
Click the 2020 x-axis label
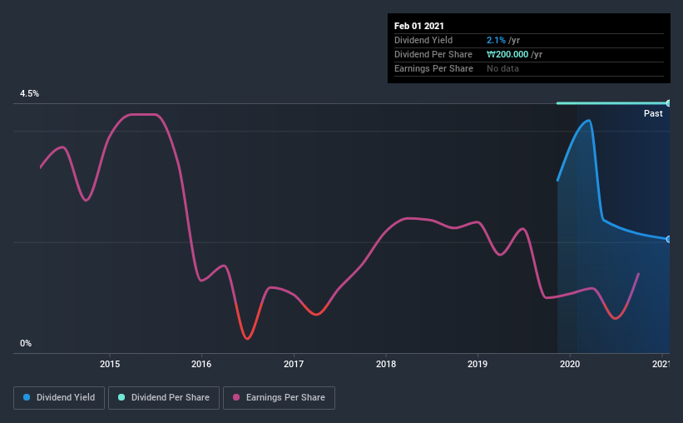pyautogui.click(x=570, y=364)
